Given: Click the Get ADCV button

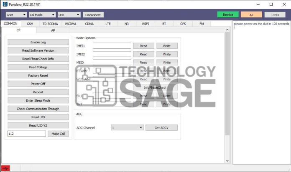Looking at the screenshot, I should tap(161, 127).
